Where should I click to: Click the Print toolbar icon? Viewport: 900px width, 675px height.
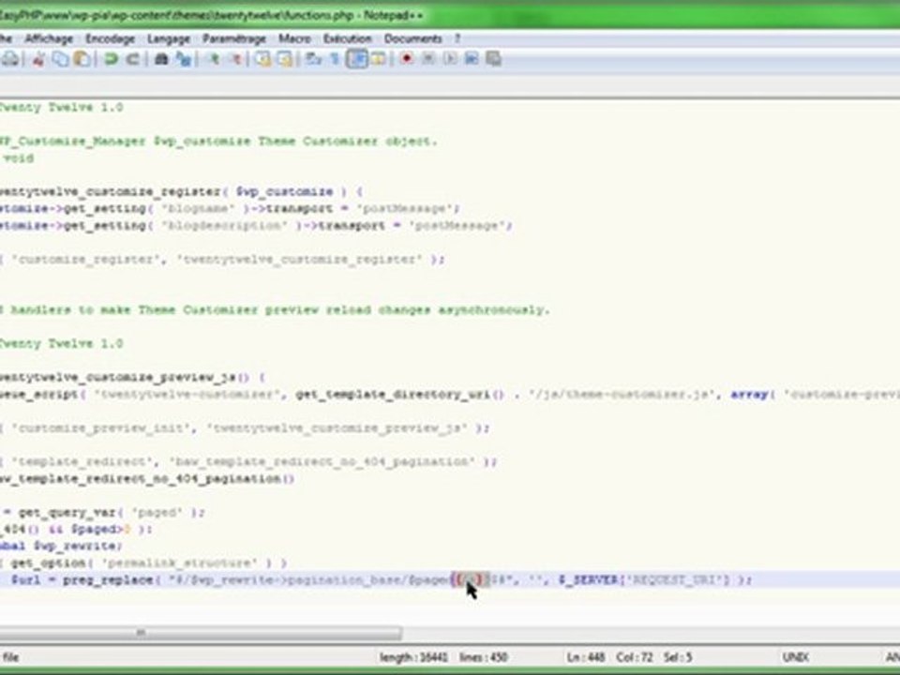10,58
